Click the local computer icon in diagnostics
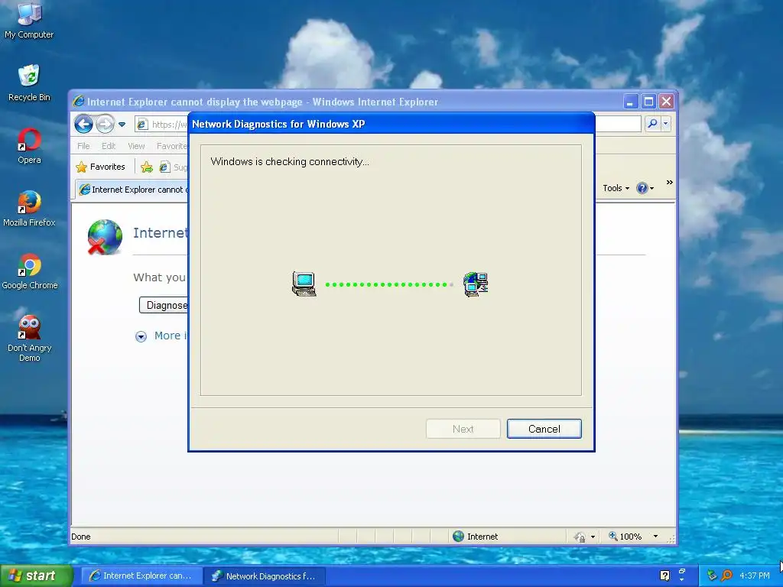783x587 pixels. 304,284
